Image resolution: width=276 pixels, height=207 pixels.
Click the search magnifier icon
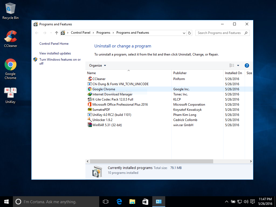246,33
